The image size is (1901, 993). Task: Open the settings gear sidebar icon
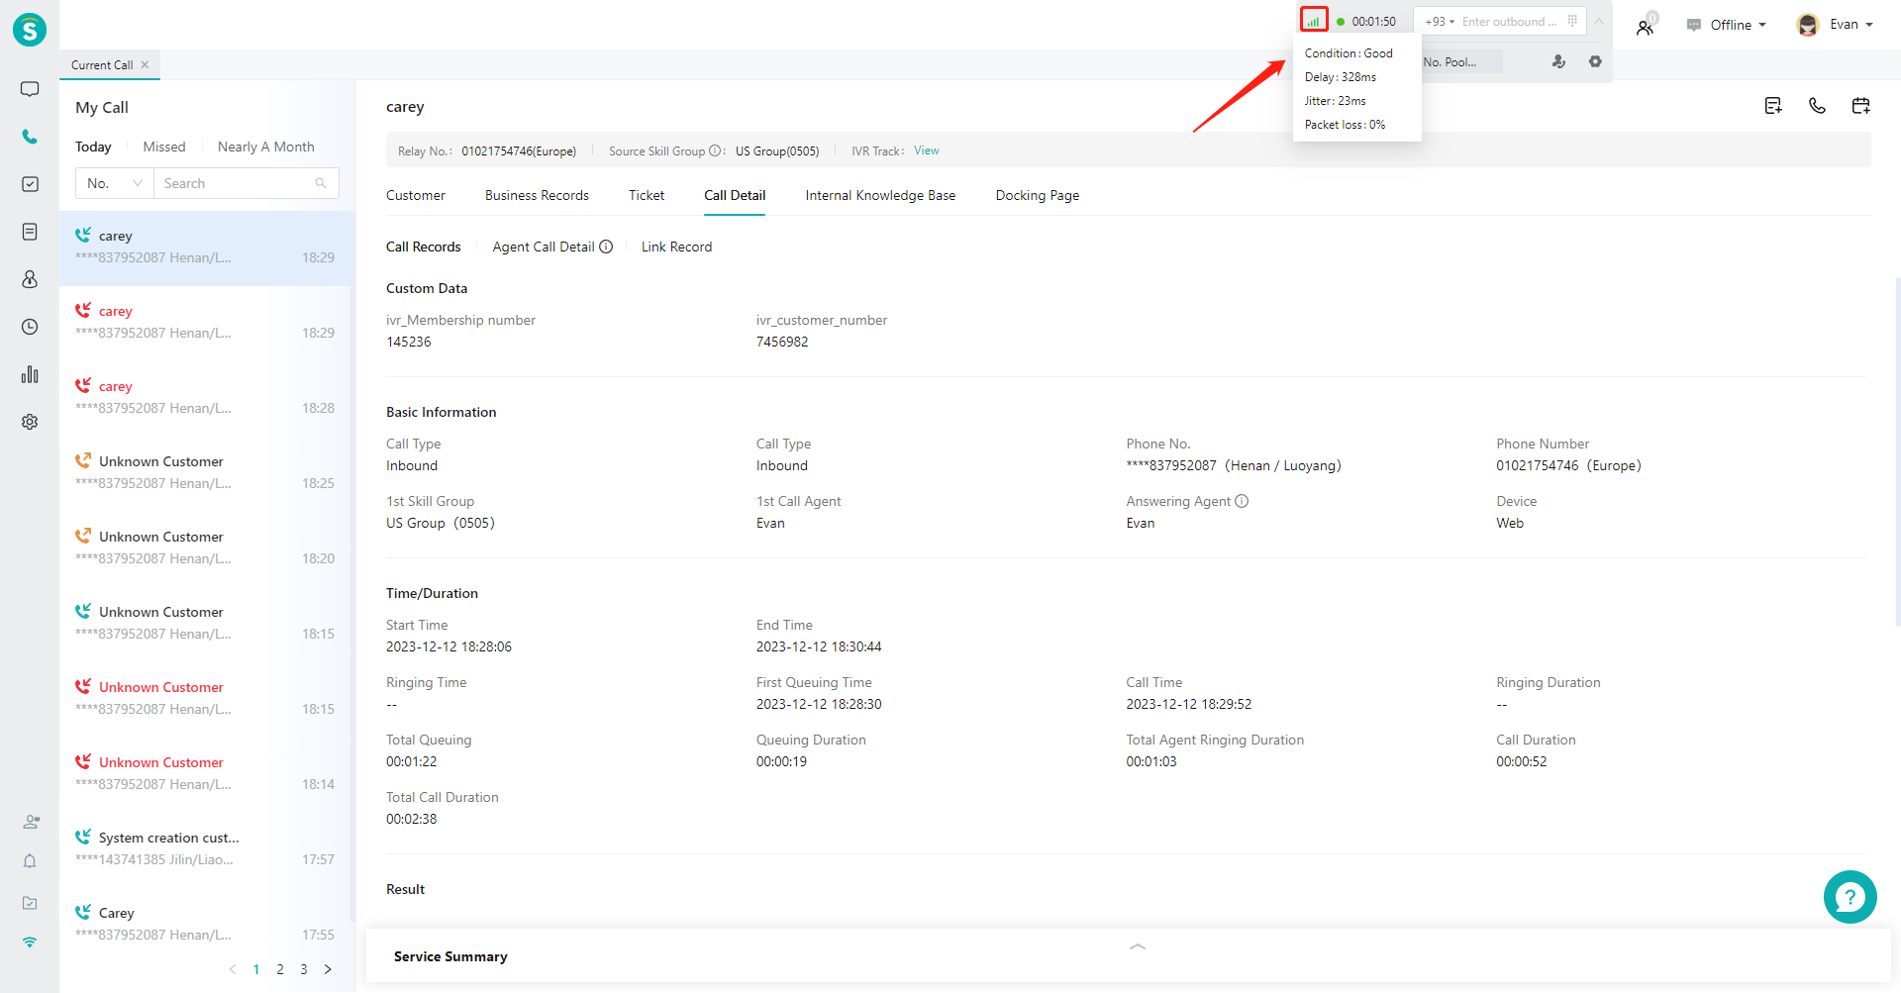click(x=30, y=422)
